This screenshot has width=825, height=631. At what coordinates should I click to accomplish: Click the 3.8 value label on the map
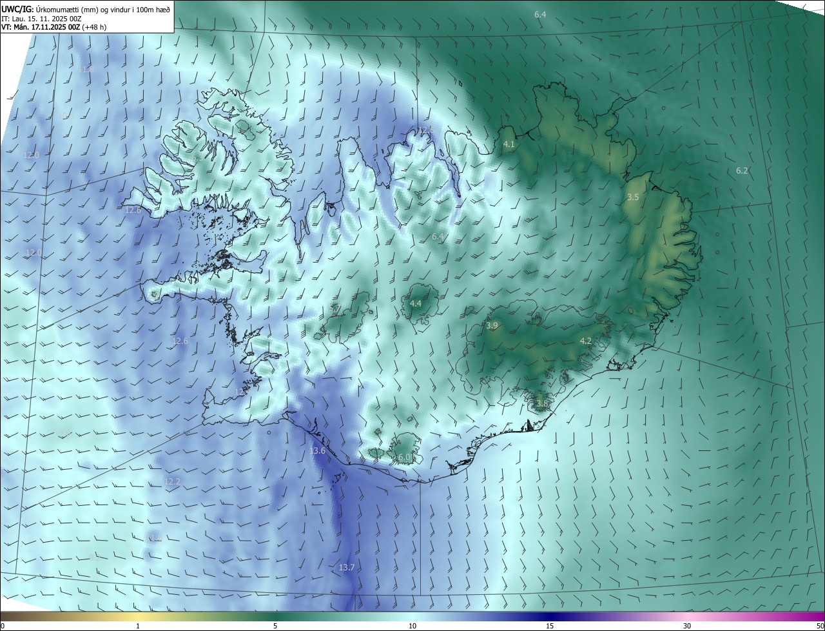[542, 404]
